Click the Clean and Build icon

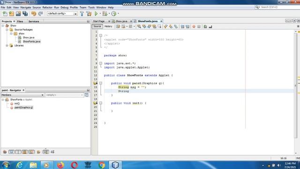tap(89, 14)
